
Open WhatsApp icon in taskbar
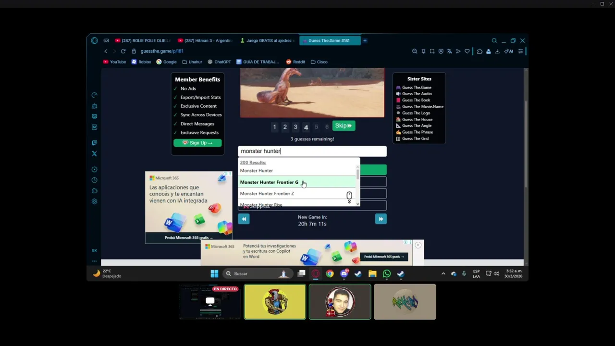(x=387, y=273)
